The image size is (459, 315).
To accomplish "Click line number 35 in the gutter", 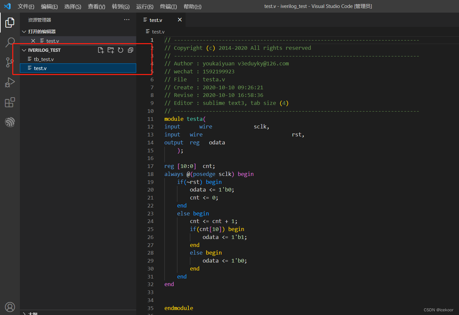I will coord(150,308).
